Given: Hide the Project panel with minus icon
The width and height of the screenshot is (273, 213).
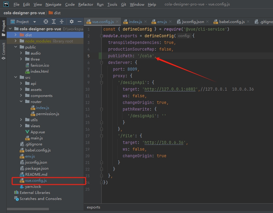Looking at the screenshot, I should [79, 22].
